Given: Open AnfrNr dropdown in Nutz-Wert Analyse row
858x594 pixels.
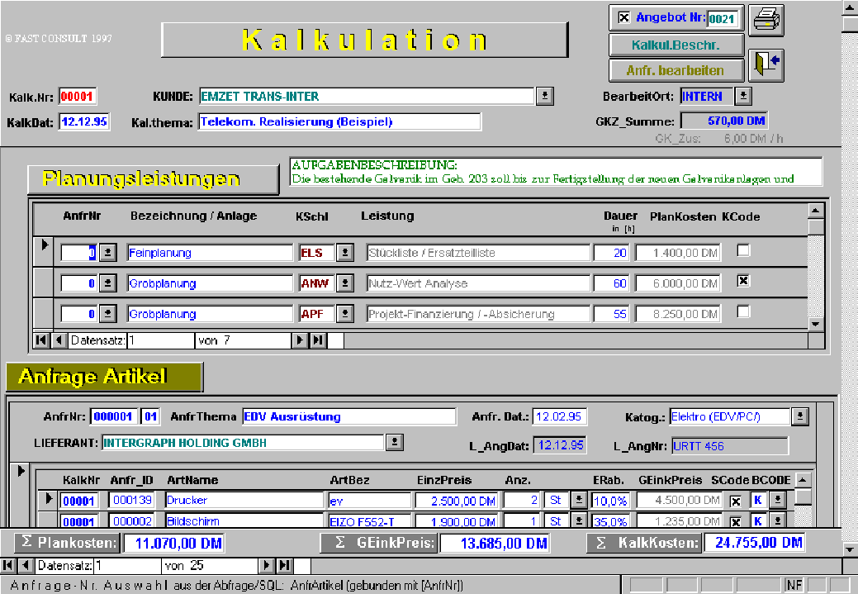Looking at the screenshot, I should [108, 283].
